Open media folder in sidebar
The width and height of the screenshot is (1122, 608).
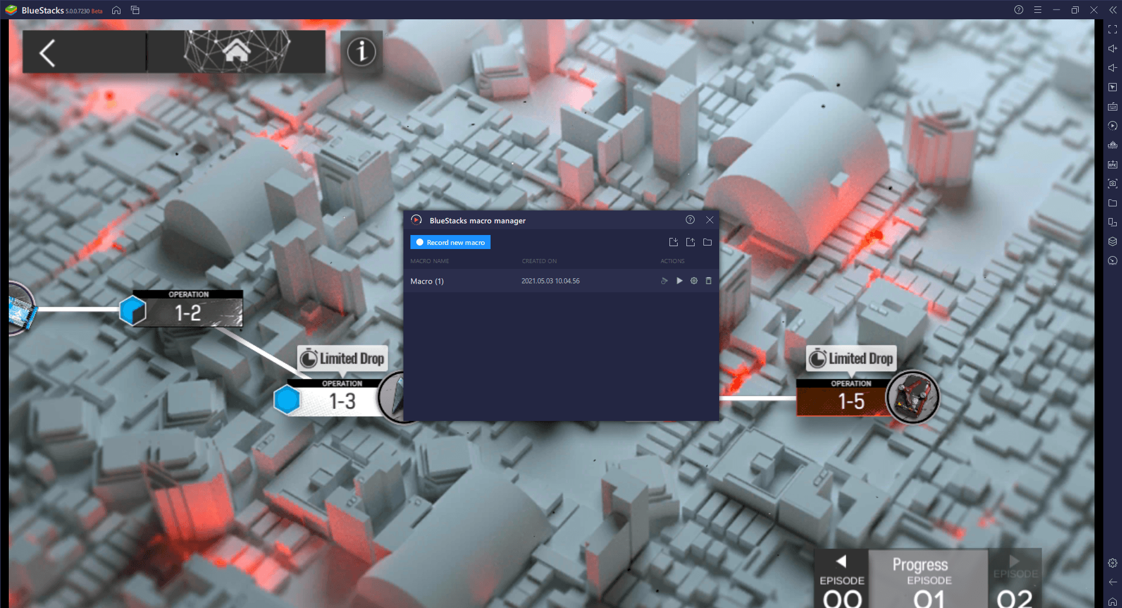pyautogui.click(x=1112, y=203)
